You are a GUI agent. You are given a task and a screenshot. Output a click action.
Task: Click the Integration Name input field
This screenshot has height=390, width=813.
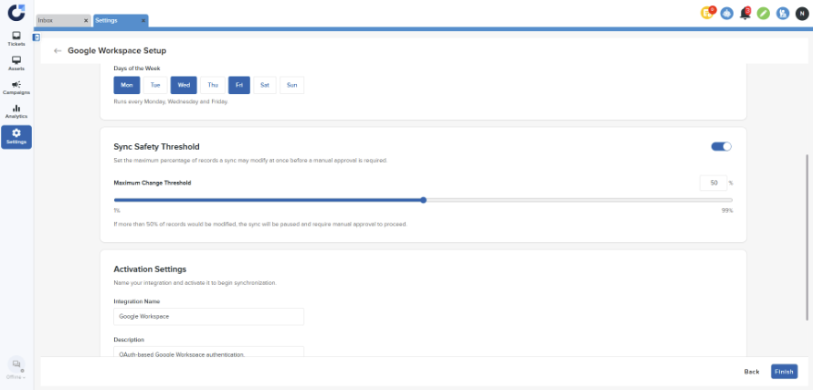click(208, 316)
